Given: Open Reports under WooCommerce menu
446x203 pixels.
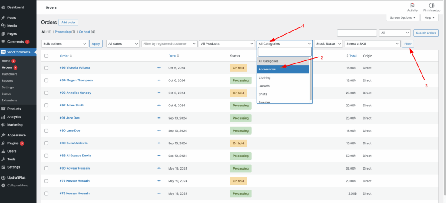Looking at the screenshot, I should click(7, 80).
